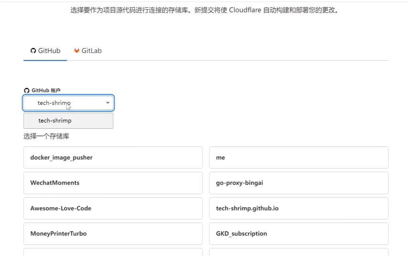The height and width of the screenshot is (256, 408).
Task: Pick the go-proxy-bingai repository
Action: pos(299,183)
